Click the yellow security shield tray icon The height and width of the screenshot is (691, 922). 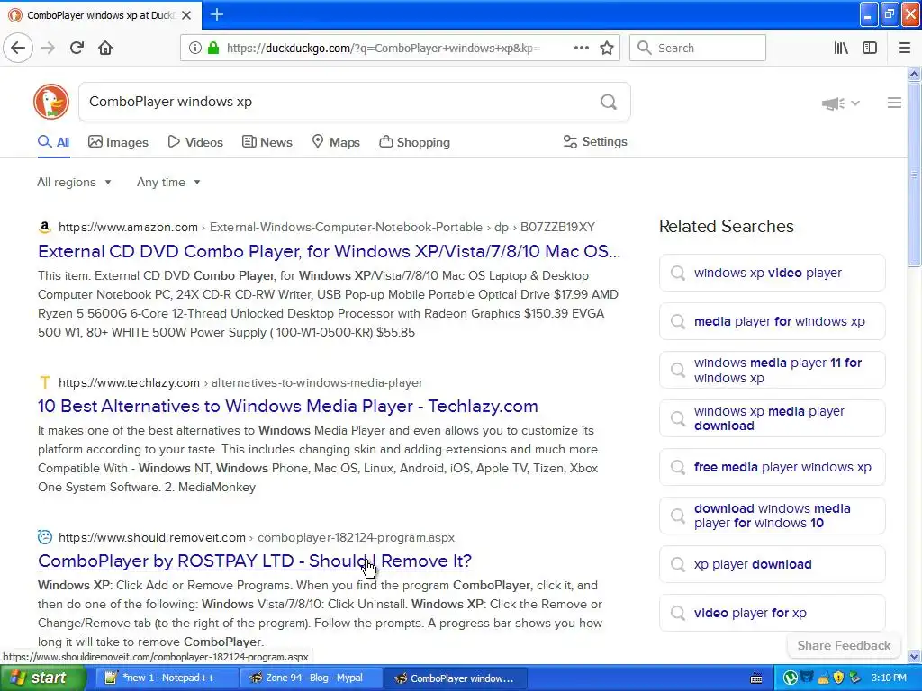(x=838, y=678)
